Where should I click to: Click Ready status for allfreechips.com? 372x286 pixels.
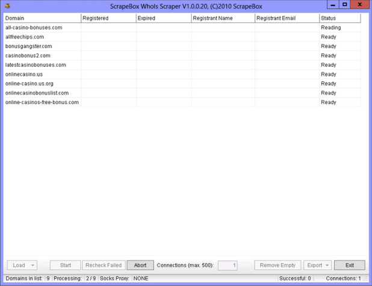coord(340,37)
